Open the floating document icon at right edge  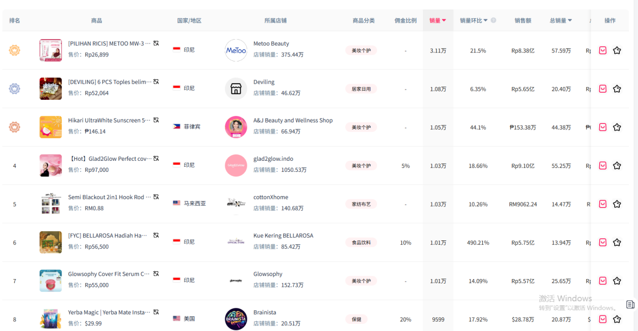tap(630, 304)
